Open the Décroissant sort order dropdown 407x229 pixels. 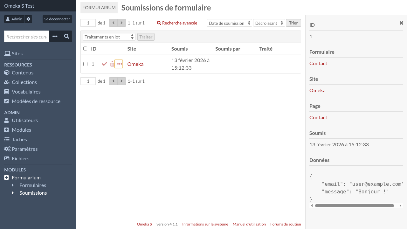click(x=269, y=23)
